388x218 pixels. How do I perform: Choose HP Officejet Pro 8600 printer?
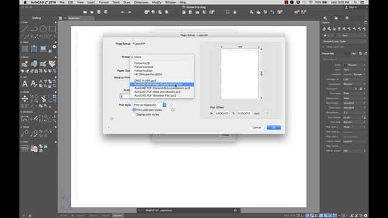(x=162, y=74)
